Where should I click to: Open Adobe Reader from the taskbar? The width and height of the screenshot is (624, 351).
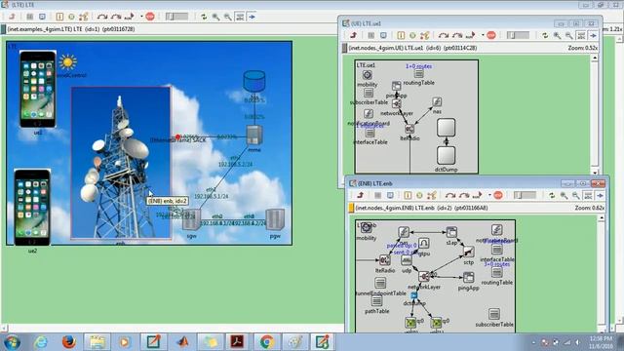coord(237,342)
